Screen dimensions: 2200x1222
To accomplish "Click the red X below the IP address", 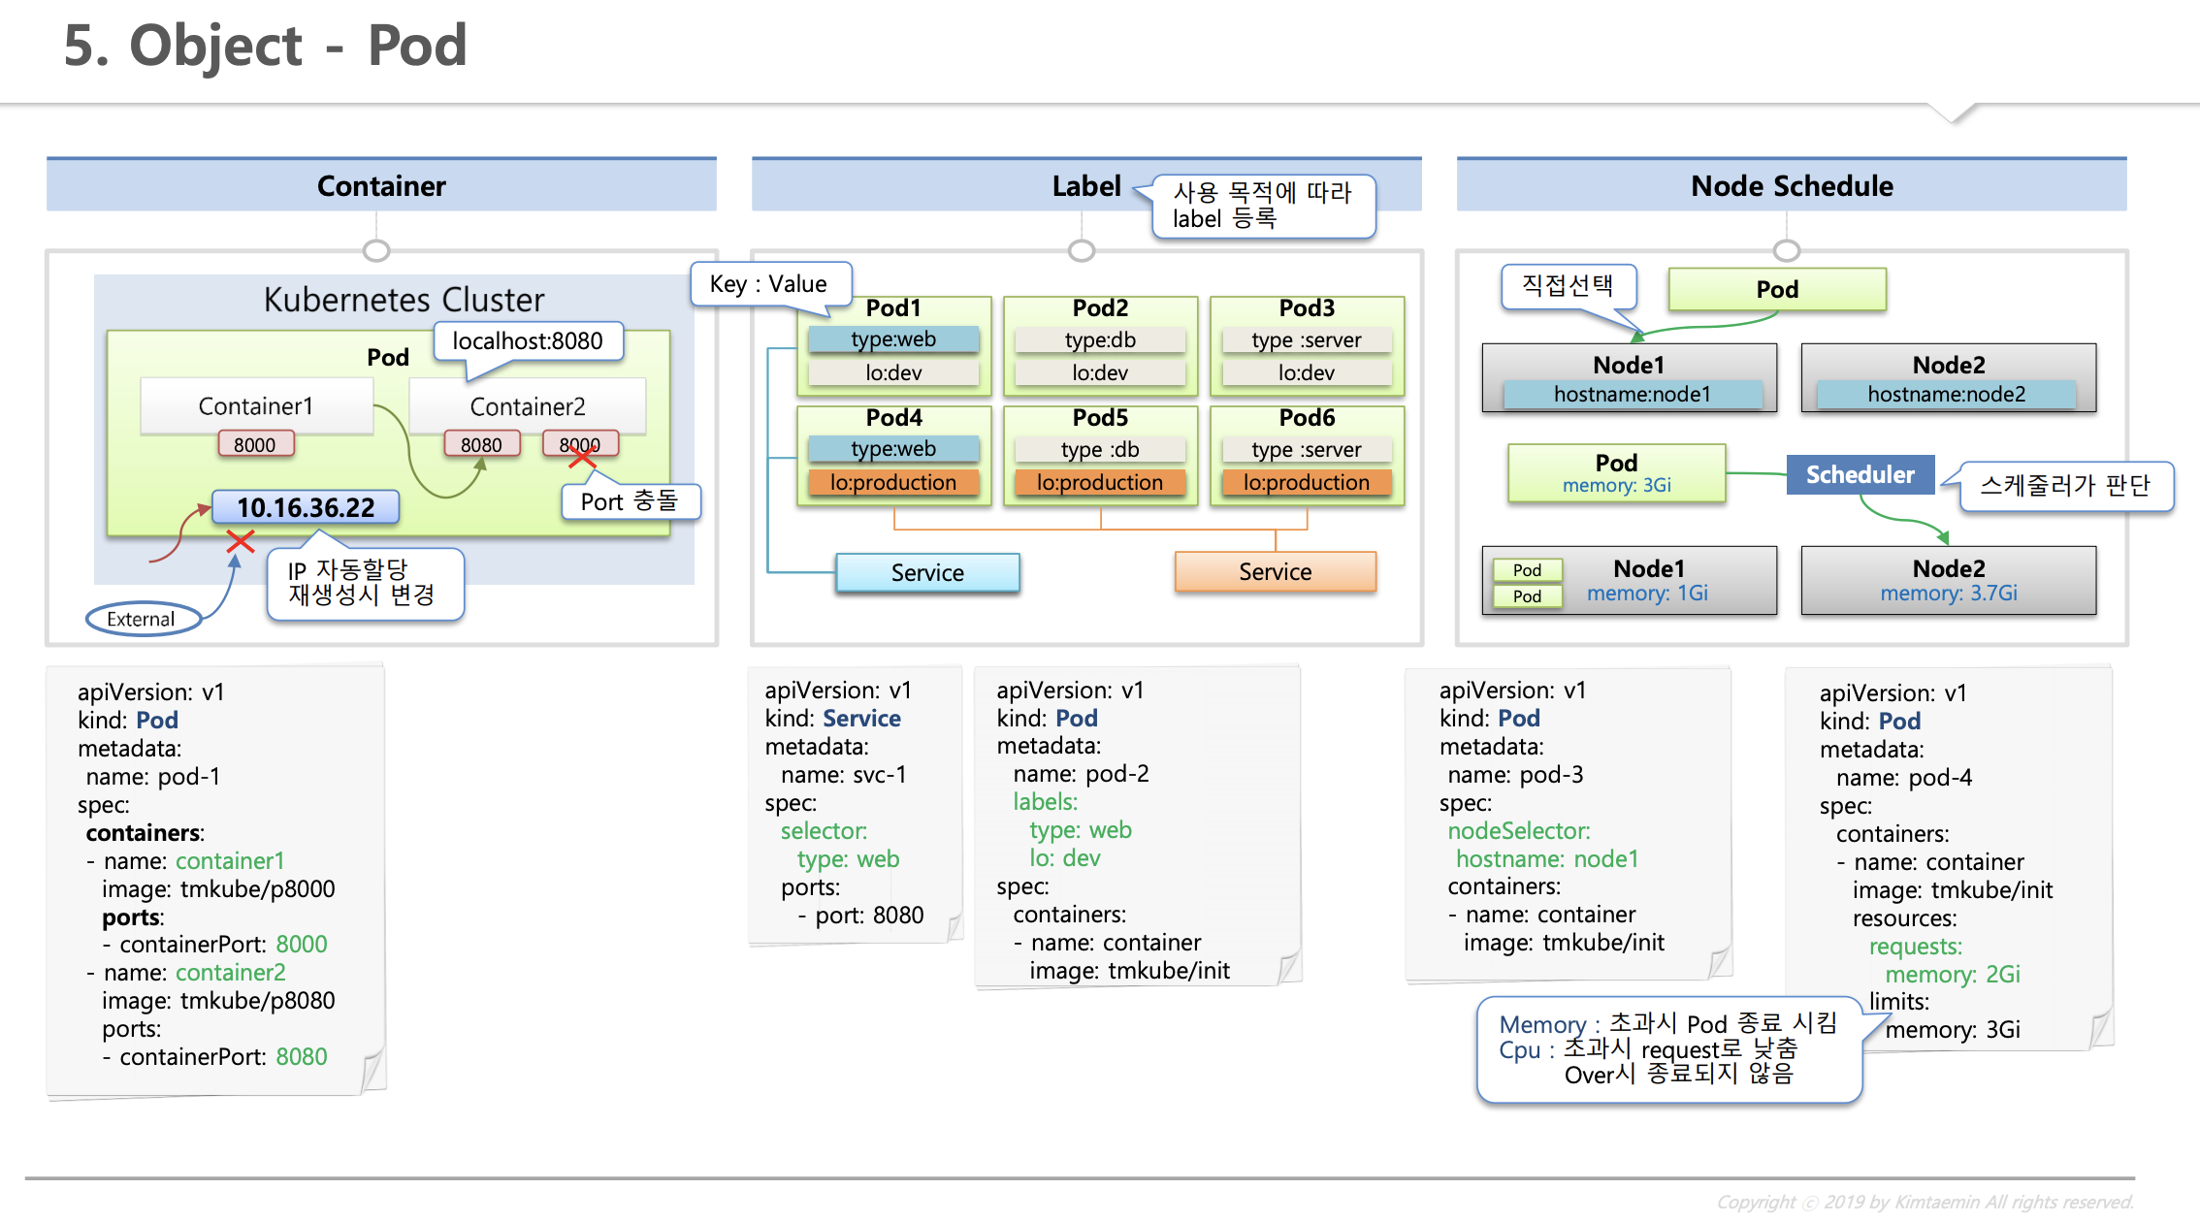I will [x=240, y=541].
